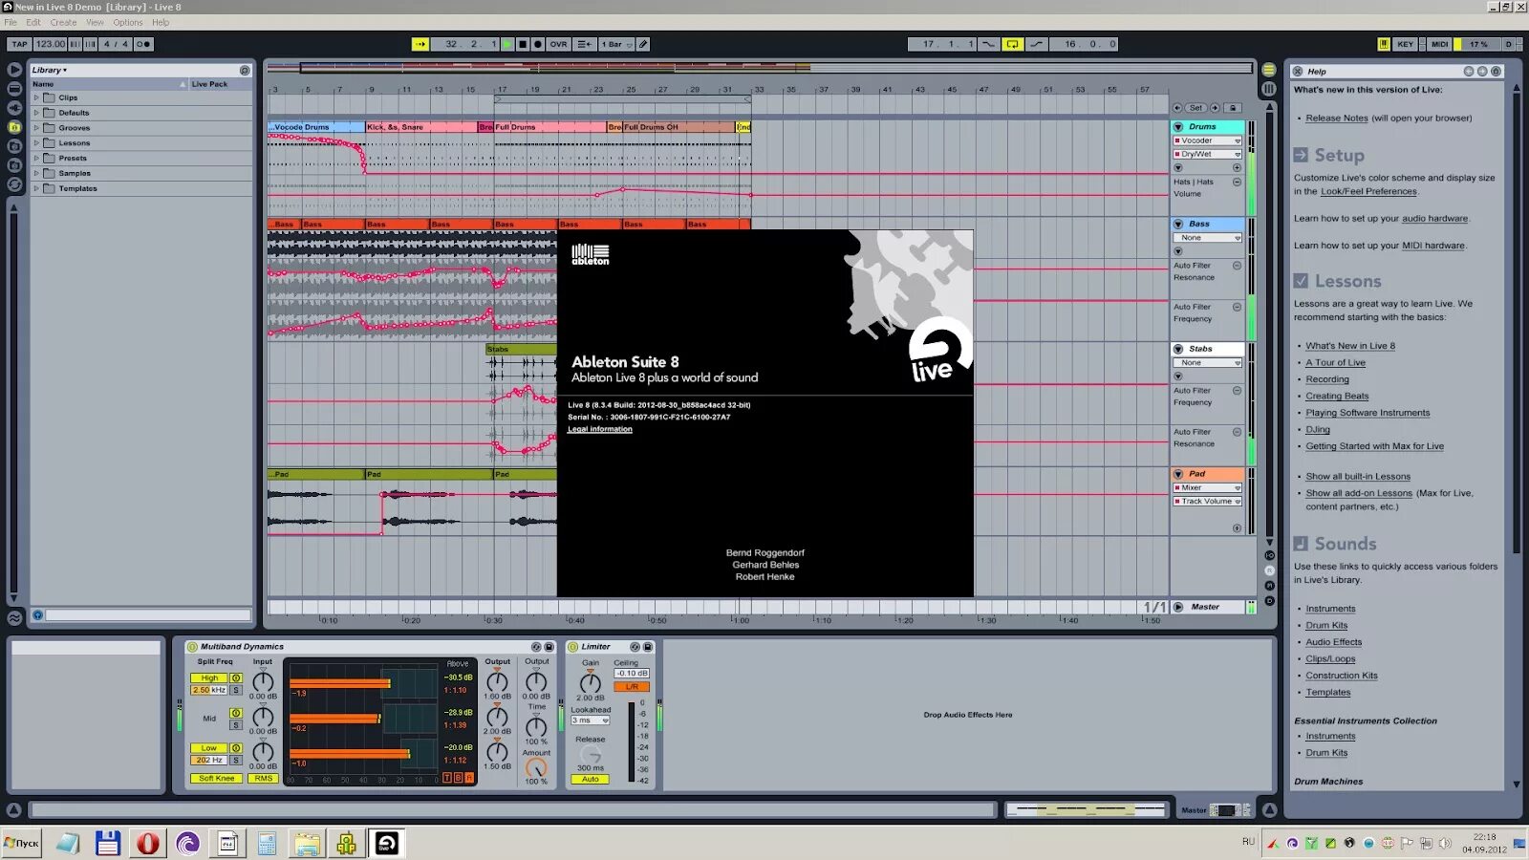The height and width of the screenshot is (860, 1529).
Task: Toggle the OVR overdub button
Action: tap(559, 44)
